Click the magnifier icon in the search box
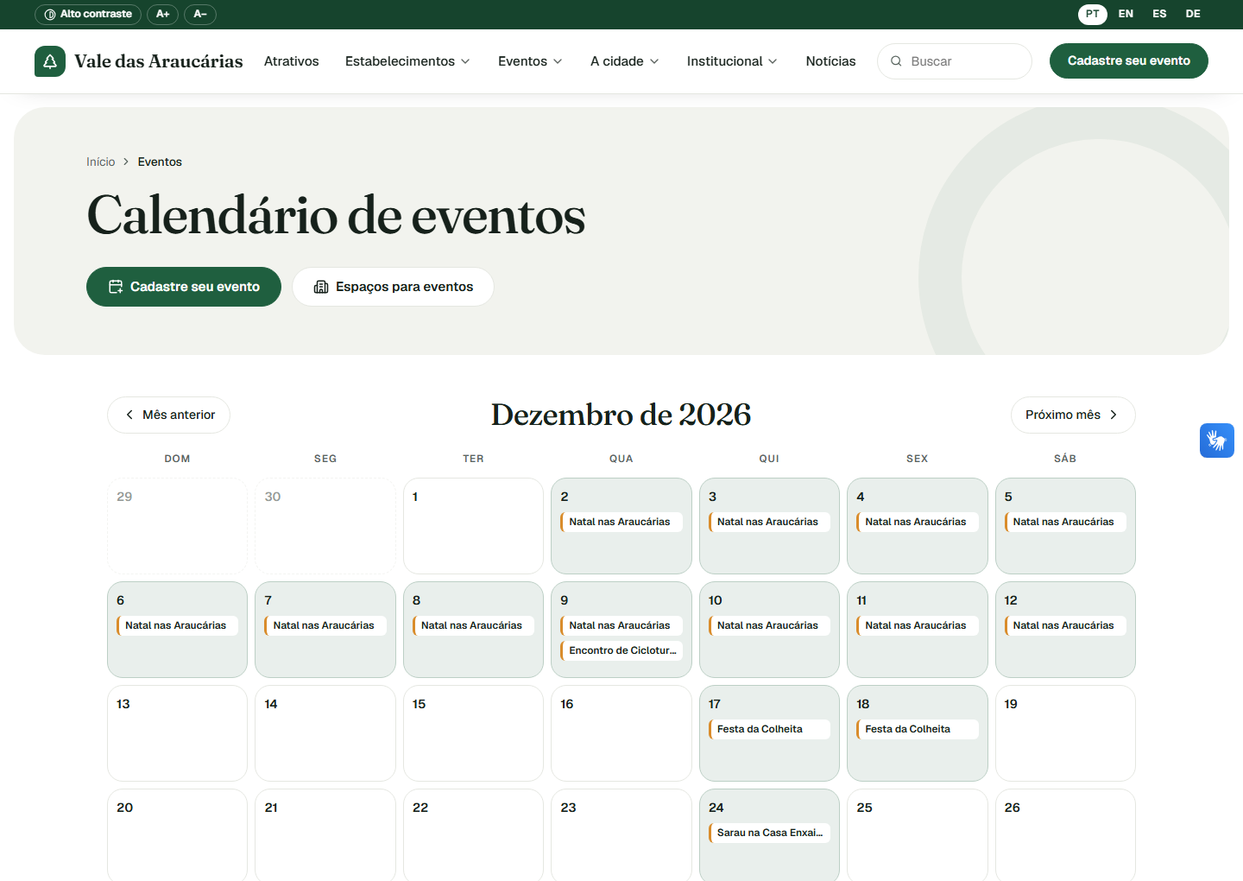The height and width of the screenshot is (881, 1243). pos(896,61)
